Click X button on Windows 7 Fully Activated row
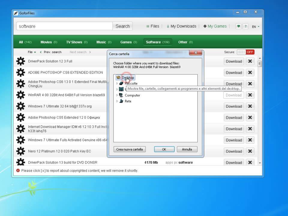Viewport: 288px width, 216px height. pos(250,140)
